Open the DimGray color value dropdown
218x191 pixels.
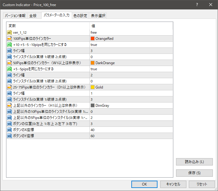pos(131,106)
